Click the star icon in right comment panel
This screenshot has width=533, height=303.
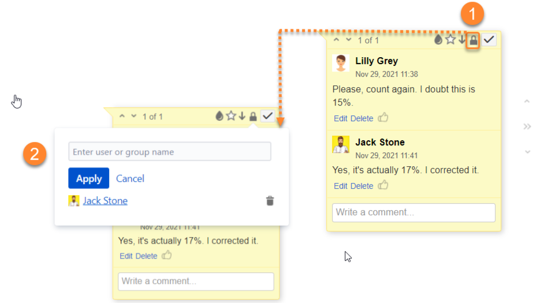point(450,40)
